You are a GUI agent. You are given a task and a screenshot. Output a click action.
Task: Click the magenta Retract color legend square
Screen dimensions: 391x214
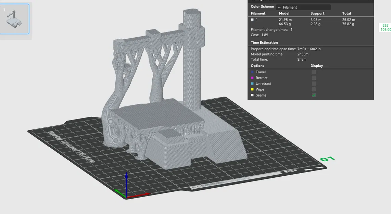pyautogui.click(x=252, y=78)
